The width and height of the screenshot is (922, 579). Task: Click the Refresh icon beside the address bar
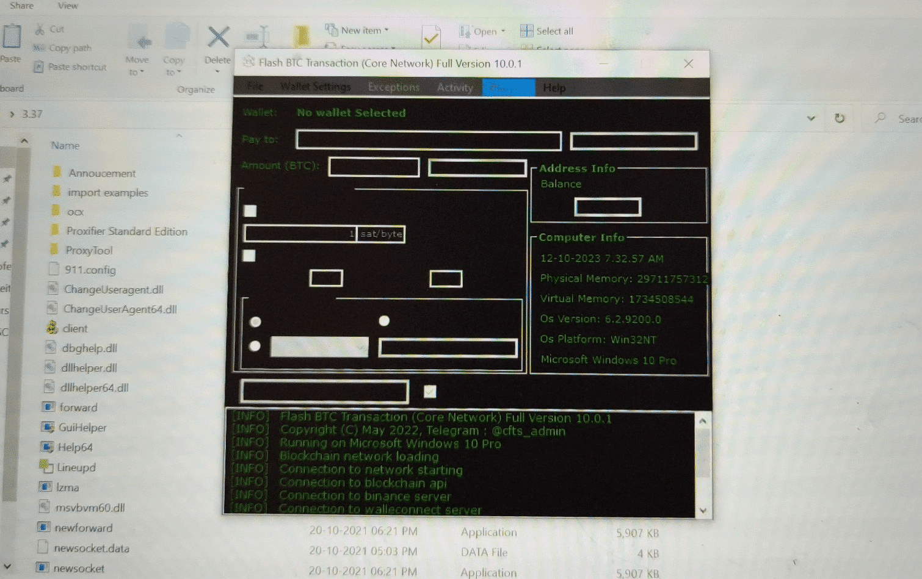[840, 118]
